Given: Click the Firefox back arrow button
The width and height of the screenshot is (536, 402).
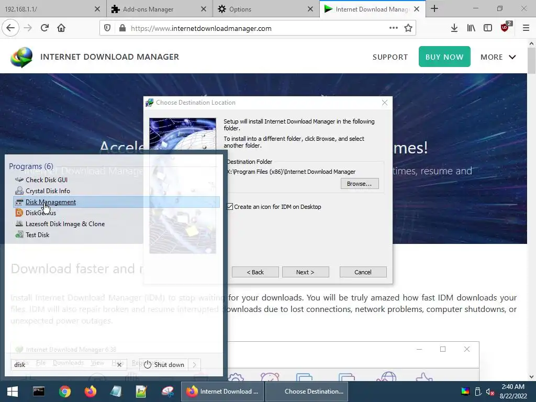Looking at the screenshot, I should point(10,28).
